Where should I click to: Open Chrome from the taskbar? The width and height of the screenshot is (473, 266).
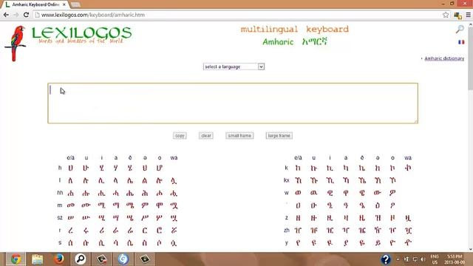(16, 259)
